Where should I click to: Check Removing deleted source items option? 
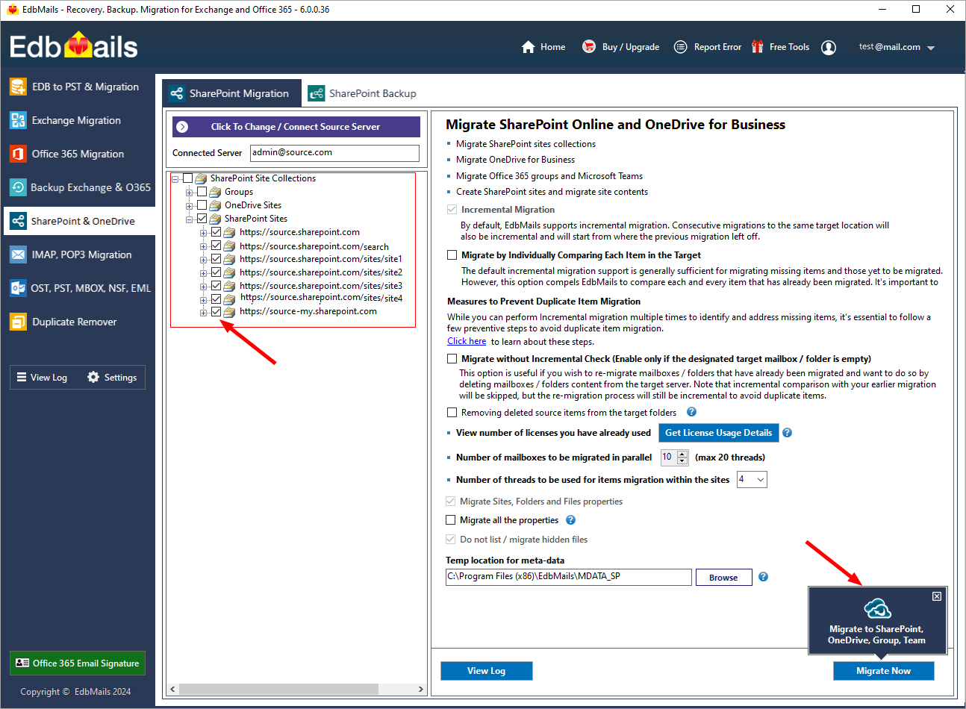pos(452,412)
